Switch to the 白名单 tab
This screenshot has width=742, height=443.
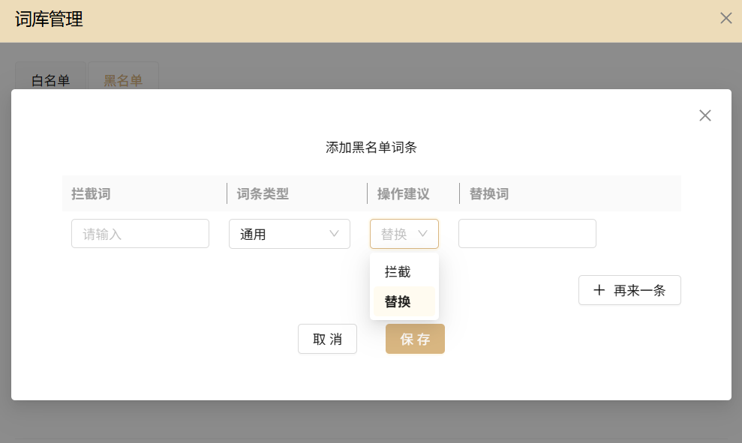click(x=51, y=81)
